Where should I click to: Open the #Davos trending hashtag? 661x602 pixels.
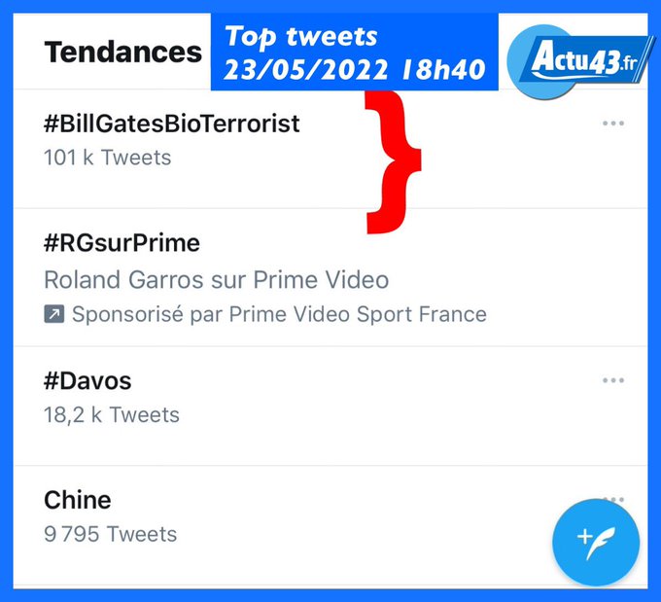click(87, 381)
